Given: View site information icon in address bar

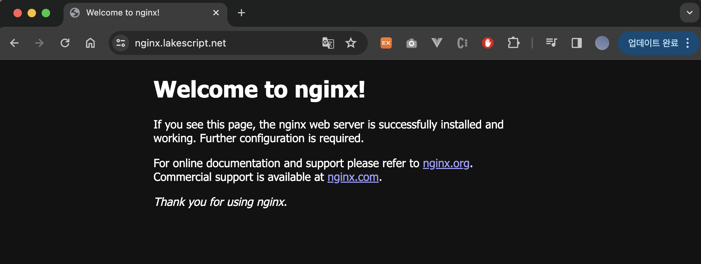Looking at the screenshot, I should point(121,43).
